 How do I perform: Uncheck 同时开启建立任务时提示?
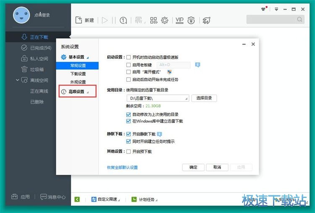pos(129,141)
